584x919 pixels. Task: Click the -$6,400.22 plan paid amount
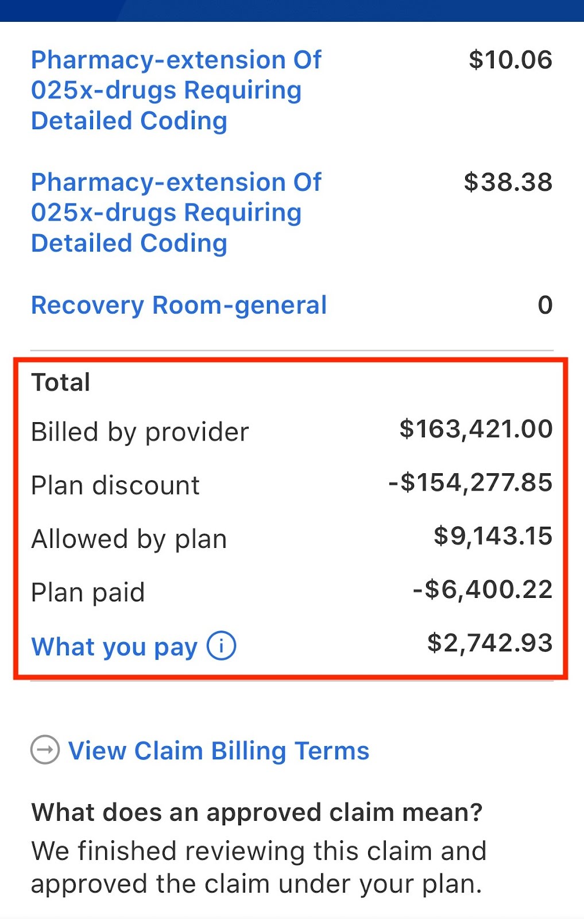[x=483, y=589]
